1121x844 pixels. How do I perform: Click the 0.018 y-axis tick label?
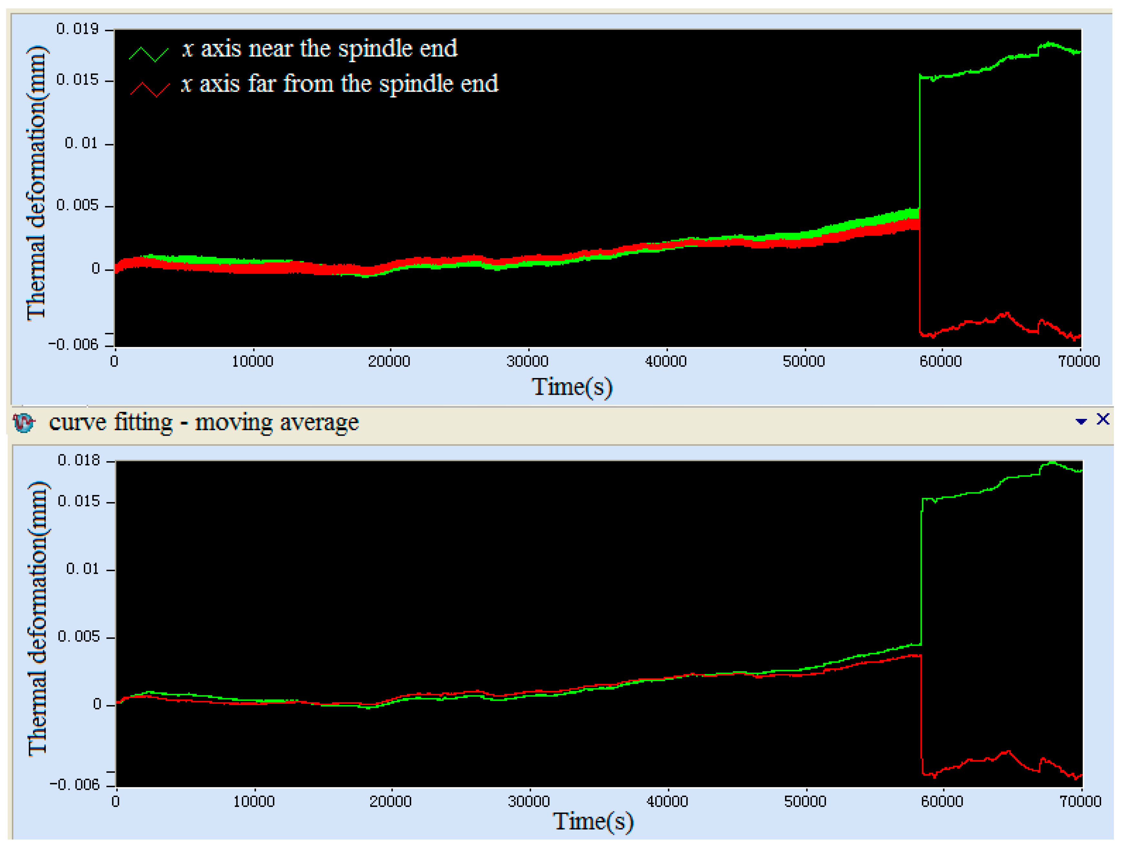pyautogui.click(x=79, y=460)
